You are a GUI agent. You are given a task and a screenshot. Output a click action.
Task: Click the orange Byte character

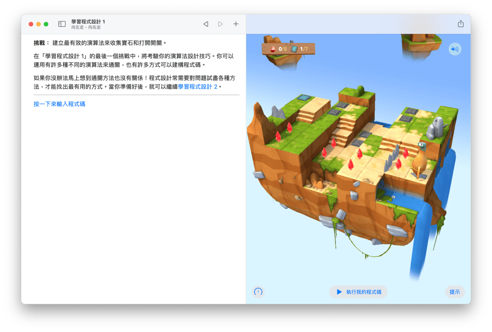click(x=419, y=161)
